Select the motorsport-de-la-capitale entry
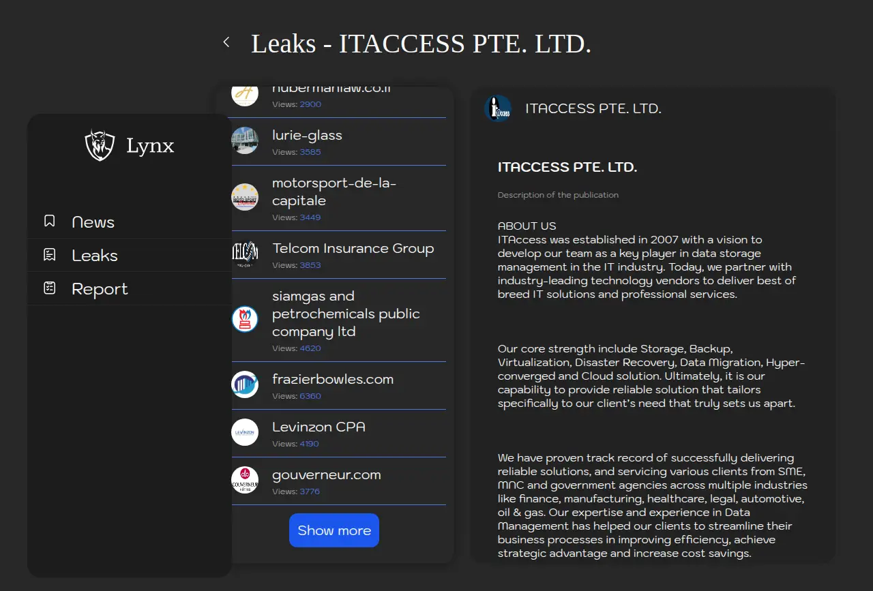 tap(334, 192)
